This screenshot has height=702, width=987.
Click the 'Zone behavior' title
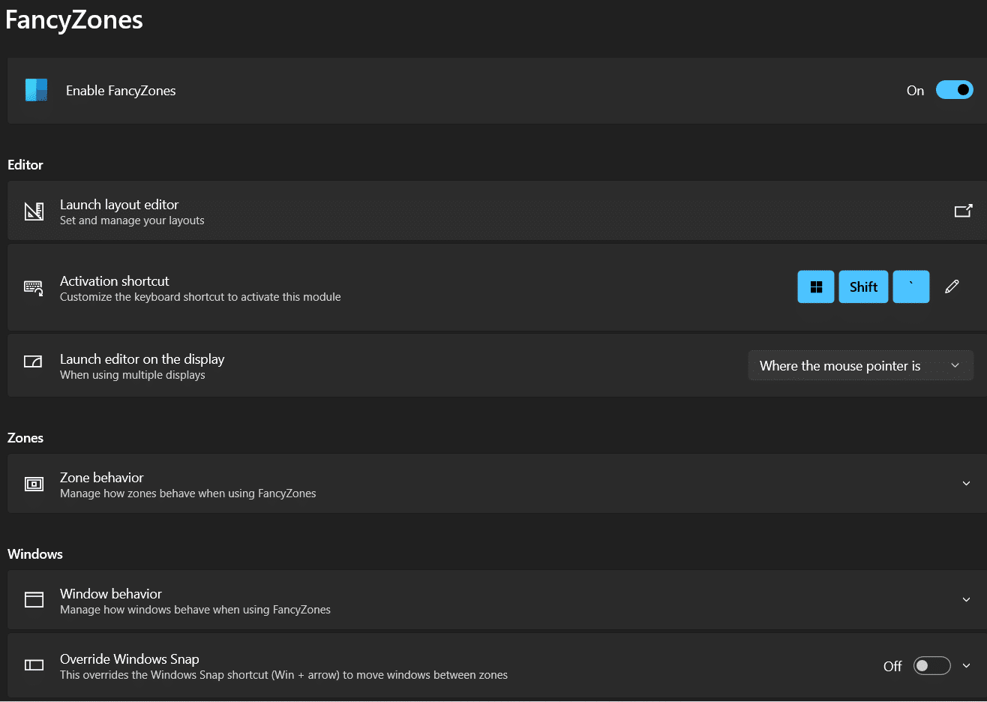(102, 478)
